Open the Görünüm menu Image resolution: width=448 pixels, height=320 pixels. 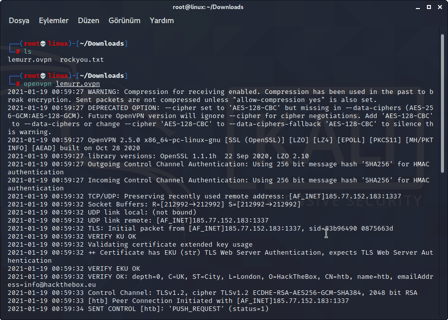(x=124, y=21)
